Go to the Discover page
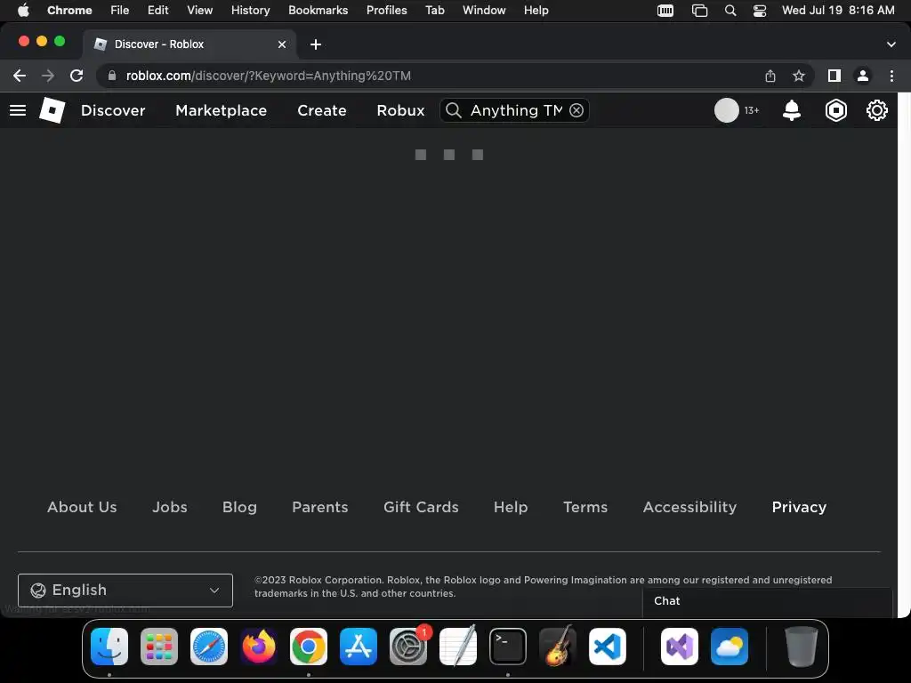This screenshot has height=683, width=911. pyautogui.click(x=113, y=110)
